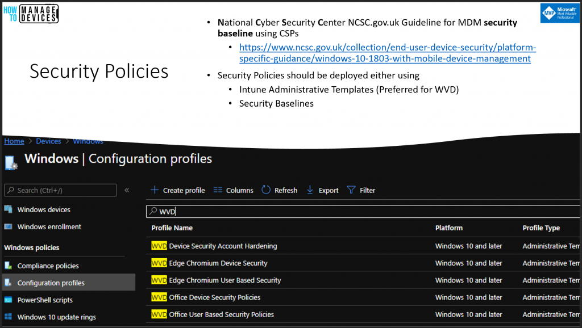Click Platform cell of Edge Chromium User row
The image size is (582, 328).
[469, 280]
